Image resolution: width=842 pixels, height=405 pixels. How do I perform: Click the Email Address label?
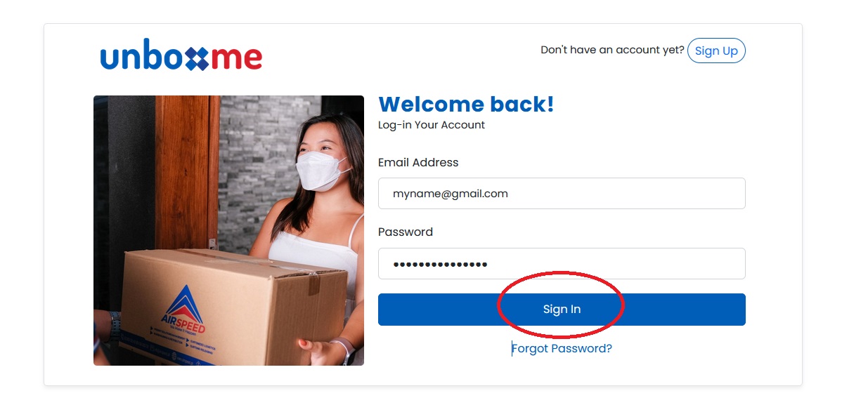(418, 163)
